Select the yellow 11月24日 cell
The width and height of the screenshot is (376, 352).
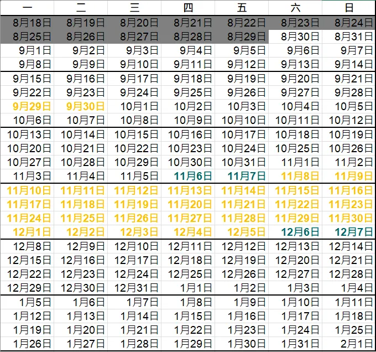[x=27, y=219]
